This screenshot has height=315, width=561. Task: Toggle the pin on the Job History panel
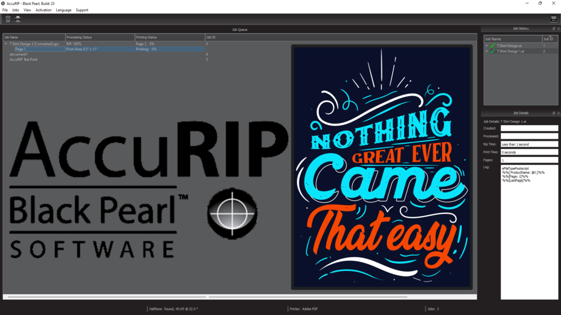tap(554, 28)
